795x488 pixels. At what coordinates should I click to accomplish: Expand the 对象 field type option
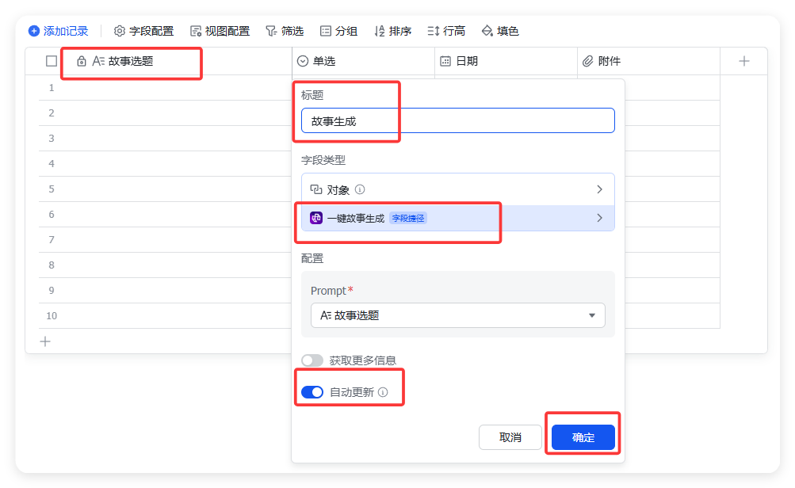click(599, 189)
